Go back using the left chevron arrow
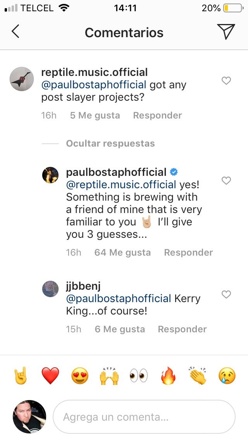 point(15,32)
